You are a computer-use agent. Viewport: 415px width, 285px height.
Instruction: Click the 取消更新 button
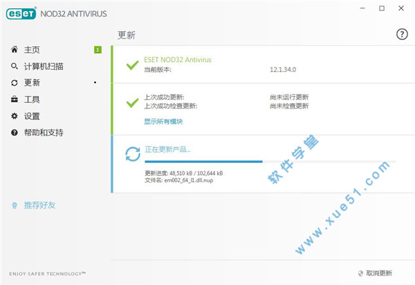pyautogui.click(x=379, y=273)
